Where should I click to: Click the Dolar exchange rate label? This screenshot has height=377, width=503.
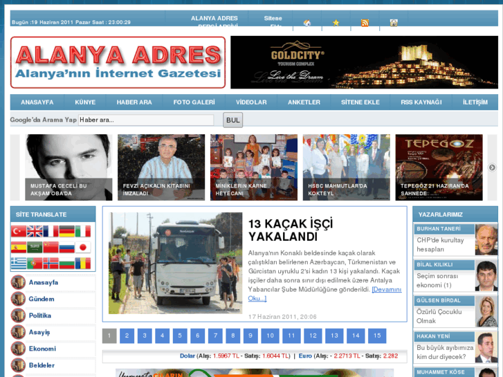(188, 356)
